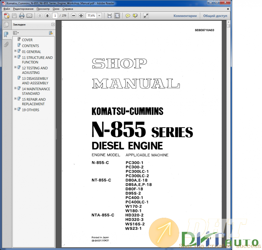Select the 01 GENERAL bookmark
262x250 pixels.
point(31,52)
